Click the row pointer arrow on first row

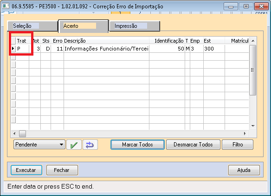(x=13, y=49)
